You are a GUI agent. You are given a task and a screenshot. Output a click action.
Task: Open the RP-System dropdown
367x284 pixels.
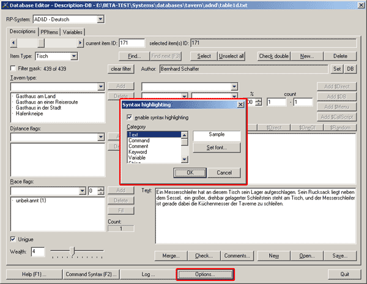(x=100, y=19)
